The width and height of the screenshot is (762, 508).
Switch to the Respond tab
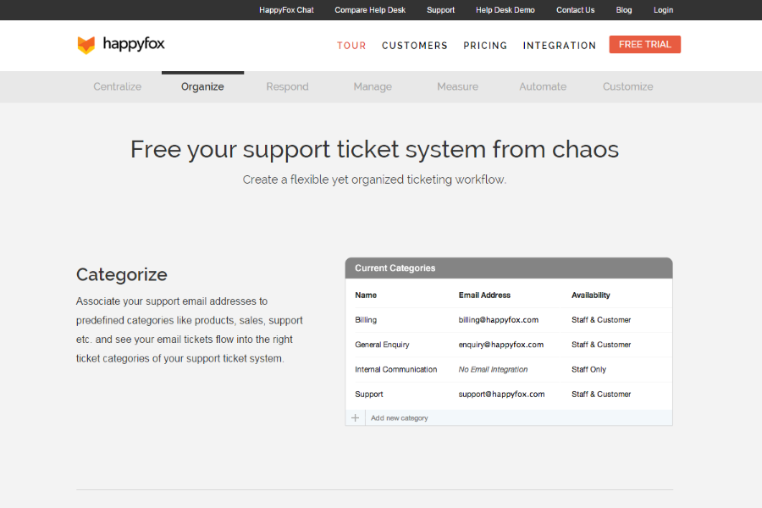tap(287, 86)
